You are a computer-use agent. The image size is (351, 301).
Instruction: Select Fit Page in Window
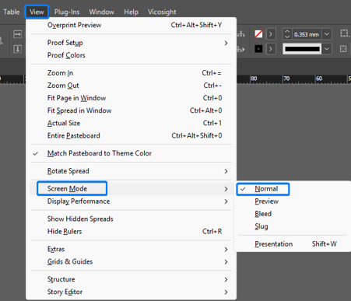click(131, 98)
